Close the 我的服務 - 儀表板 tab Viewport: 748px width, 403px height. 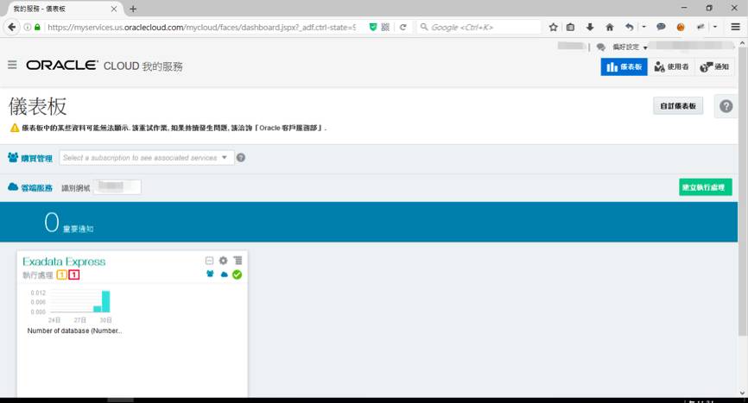click(113, 9)
